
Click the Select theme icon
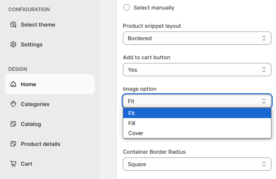pos(13,24)
